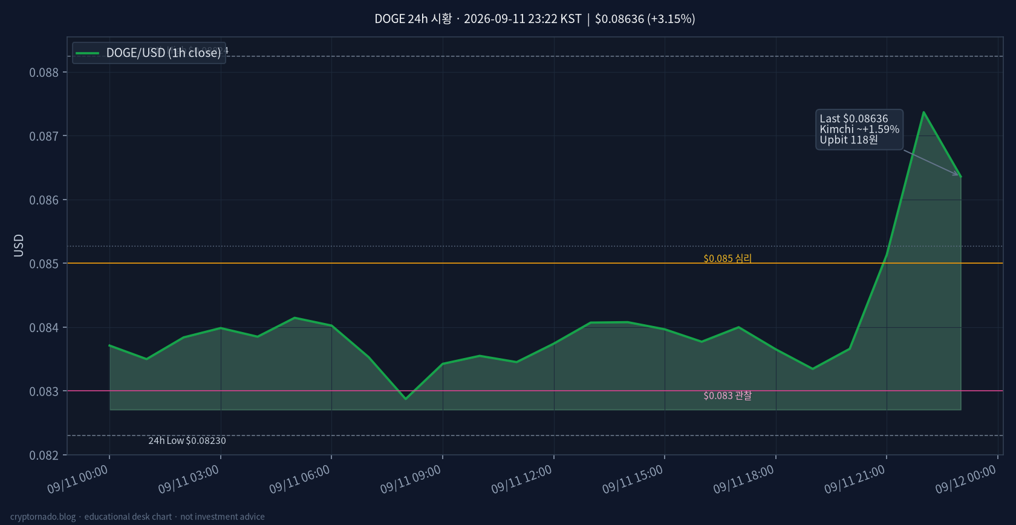Viewport: 1016px width, 525px height.
Task: Click the Last $0.08636 annotation text
Action: (854, 119)
